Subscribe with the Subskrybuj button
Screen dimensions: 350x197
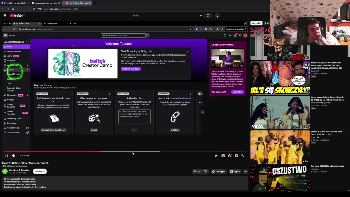point(40,172)
